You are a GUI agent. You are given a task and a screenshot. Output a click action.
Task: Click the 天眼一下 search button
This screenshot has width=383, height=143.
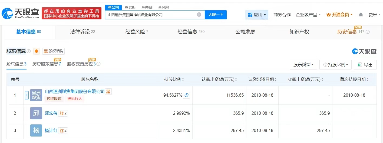[216, 15]
